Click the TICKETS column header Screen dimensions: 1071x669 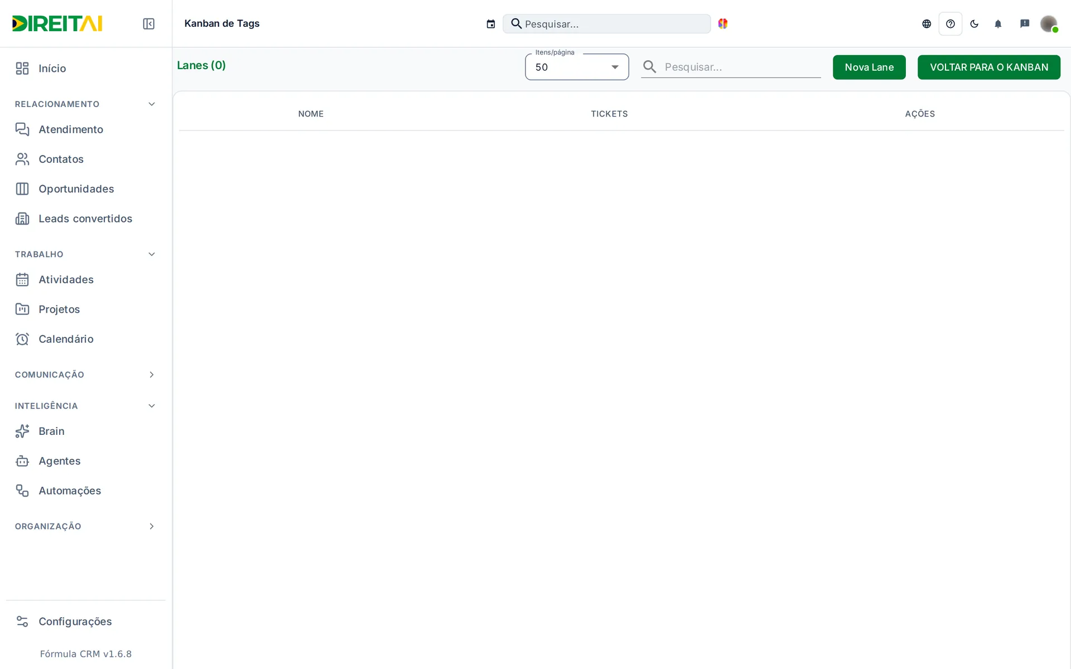609,114
